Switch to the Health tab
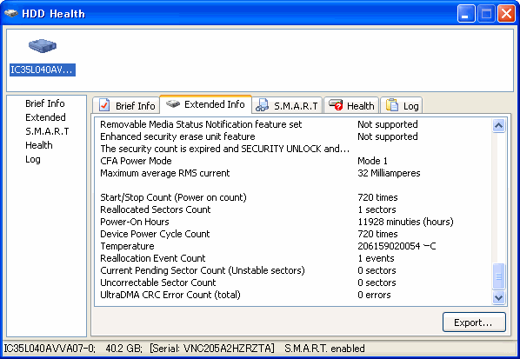 [351, 105]
